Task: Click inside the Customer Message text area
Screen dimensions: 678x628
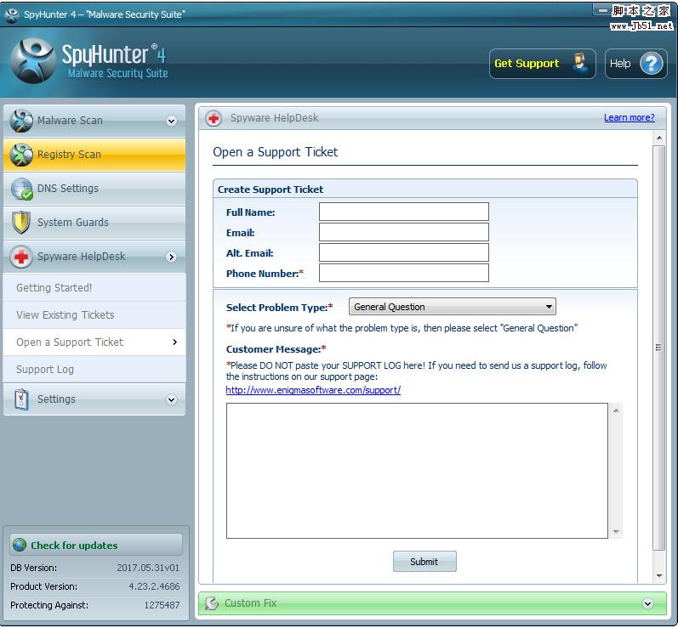Action: point(417,471)
